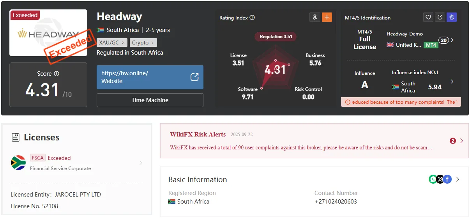Click the orange plus button in Rating Index
Screen dimensions: 470x218
pyautogui.click(x=327, y=17)
